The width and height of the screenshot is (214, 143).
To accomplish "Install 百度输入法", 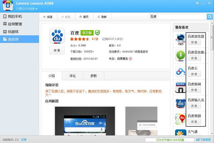I will 194,106.
